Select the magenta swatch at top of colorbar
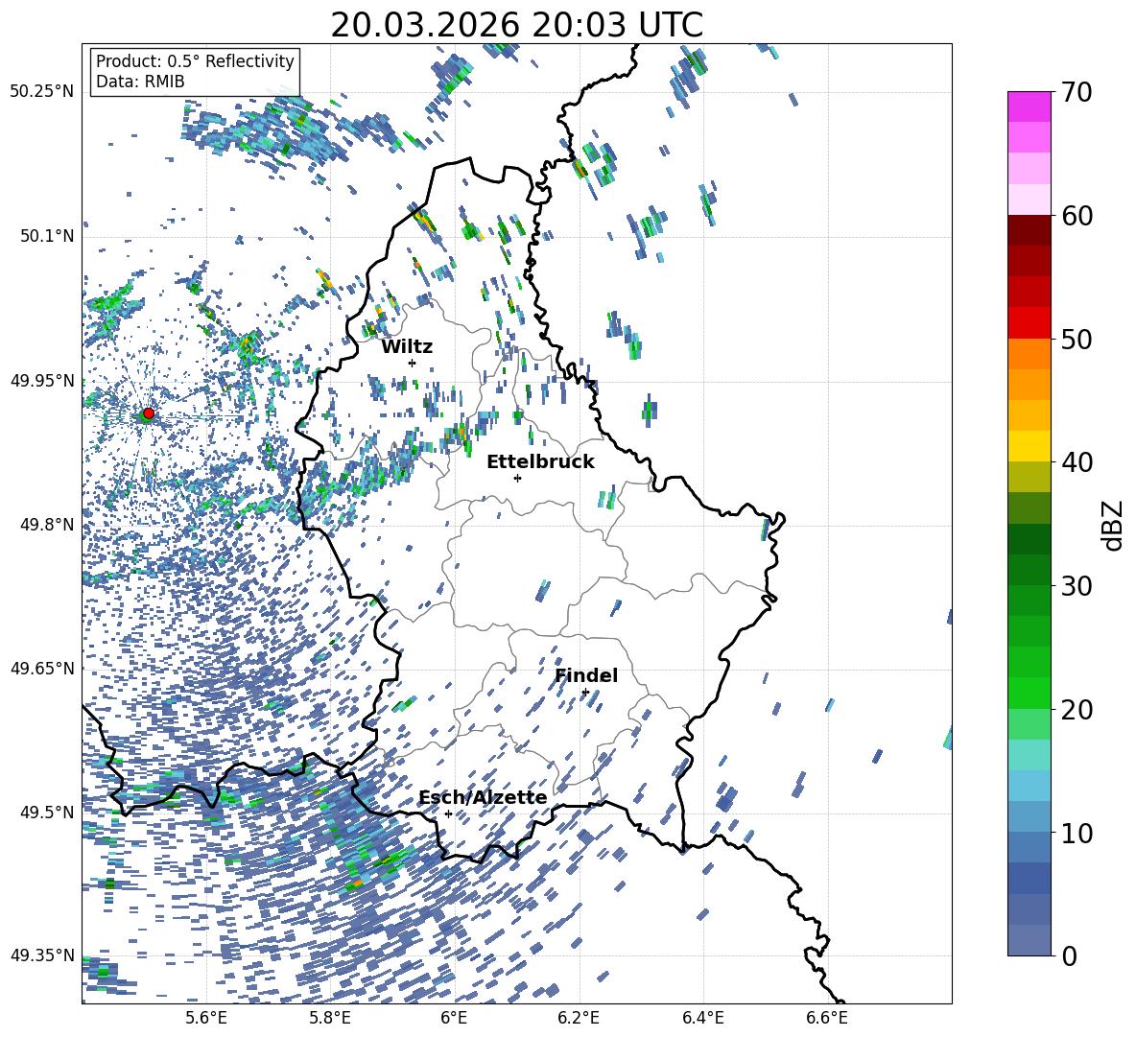 [x=1029, y=106]
